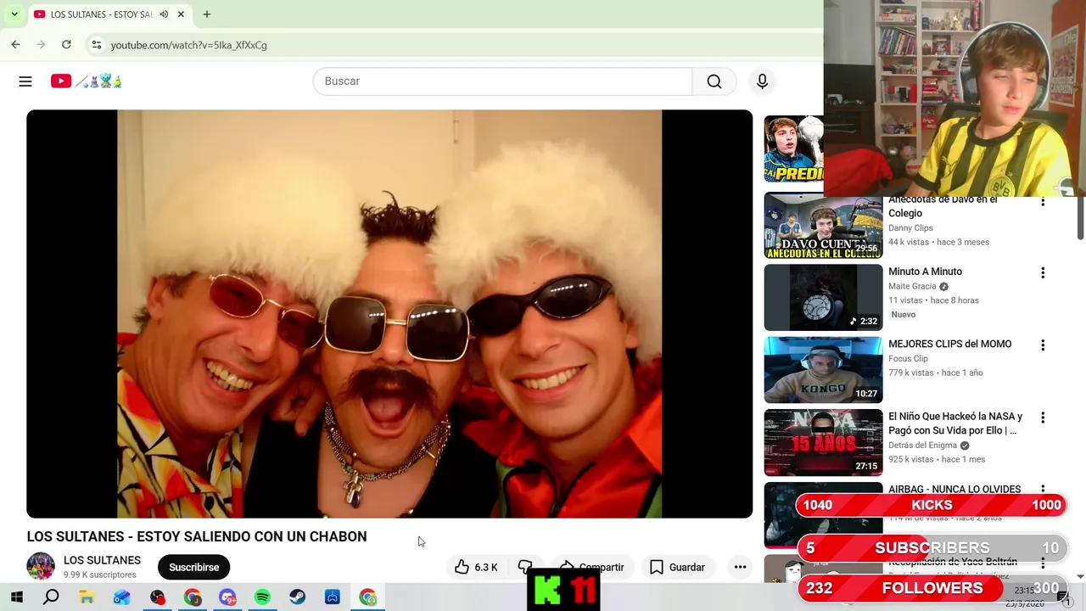This screenshot has height=611, width=1086.
Task: Click the youtube.com address bar URL
Action: click(x=188, y=45)
